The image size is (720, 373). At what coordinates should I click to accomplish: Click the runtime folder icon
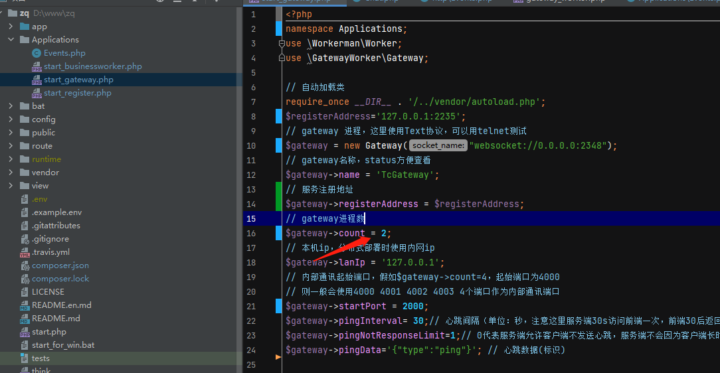(x=25, y=159)
